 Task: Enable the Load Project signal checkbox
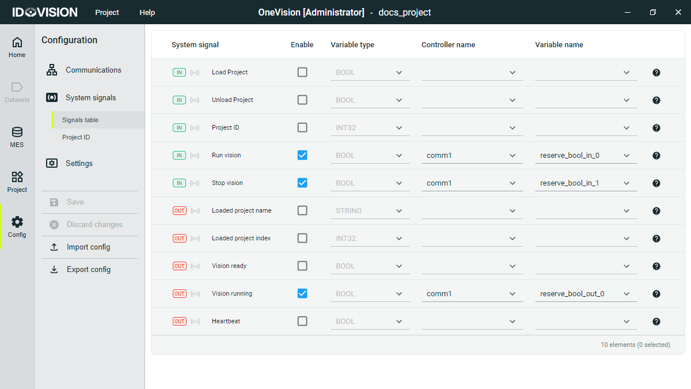coord(302,73)
